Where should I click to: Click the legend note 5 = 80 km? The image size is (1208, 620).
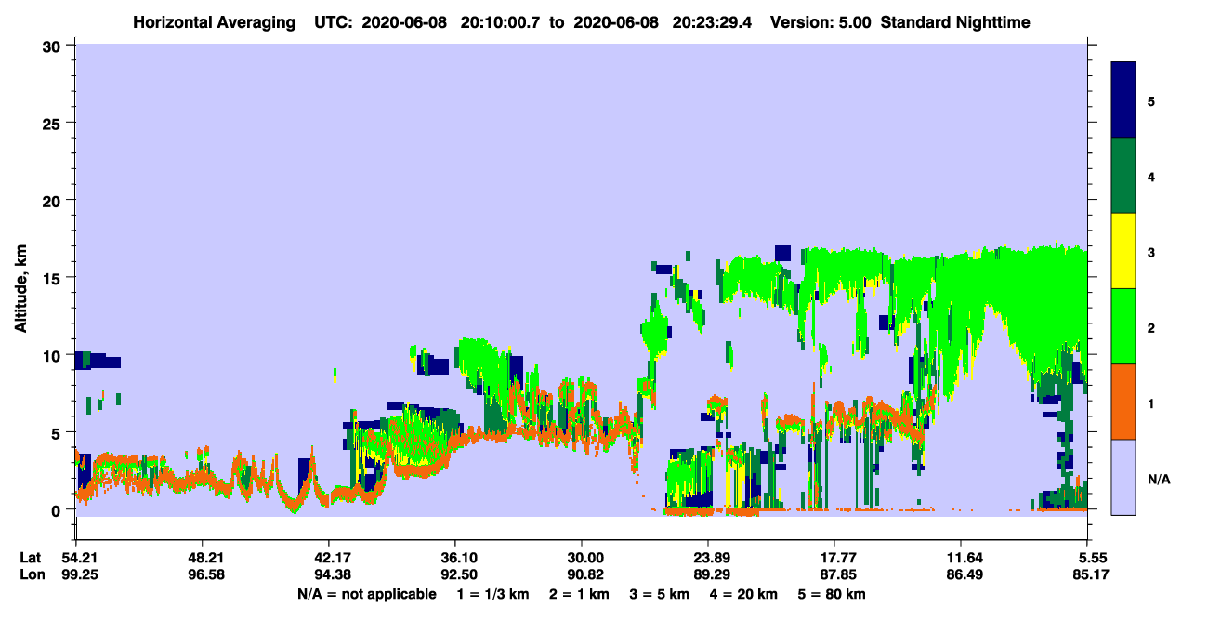click(832, 594)
